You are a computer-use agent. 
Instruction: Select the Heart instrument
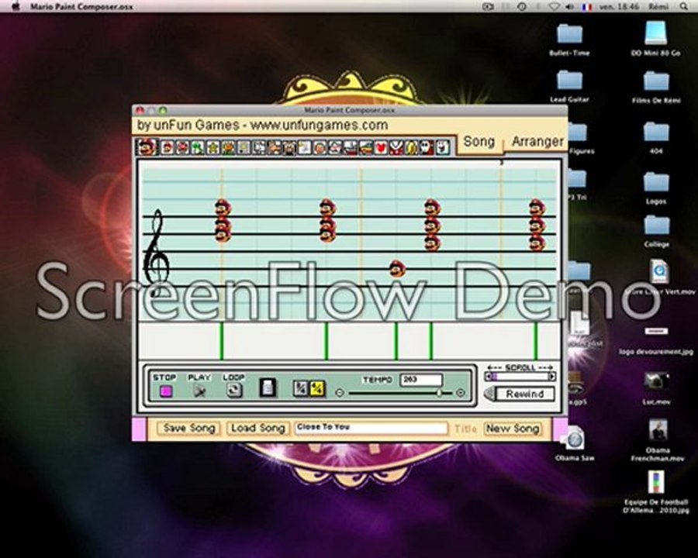pos(381,147)
